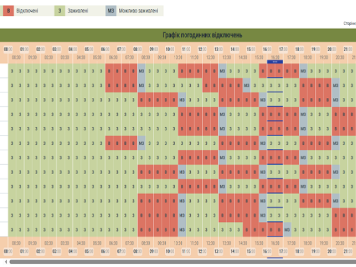Click the green З legend box
Screen dimensions: 356x267
pyautogui.click(x=60, y=11)
